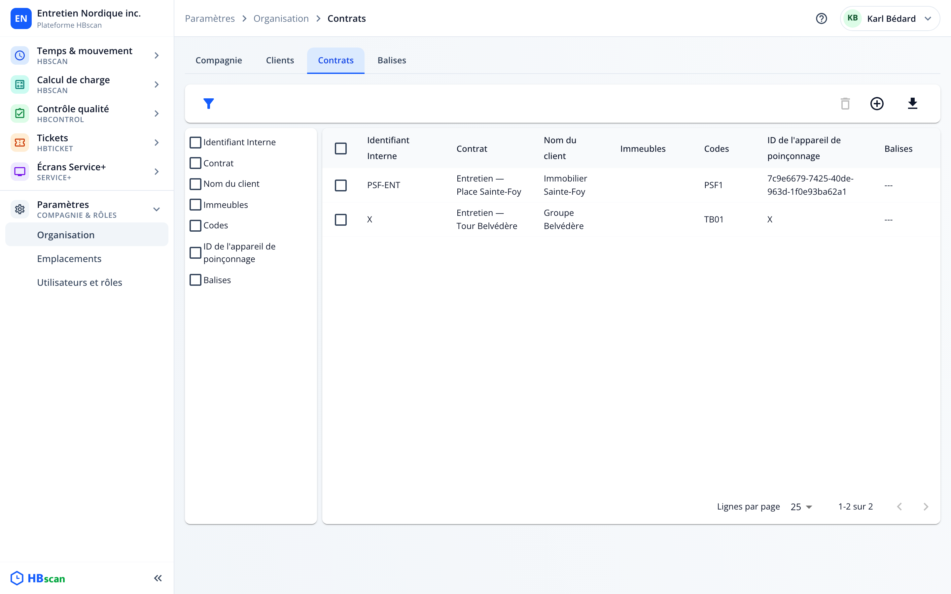Open Utilisateurs et rôles link
The image size is (951, 594).
click(x=80, y=282)
